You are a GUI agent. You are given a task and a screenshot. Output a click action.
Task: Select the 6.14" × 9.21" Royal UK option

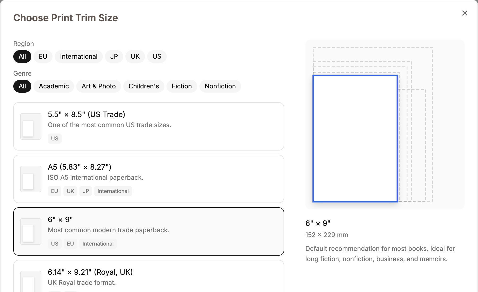click(149, 276)
